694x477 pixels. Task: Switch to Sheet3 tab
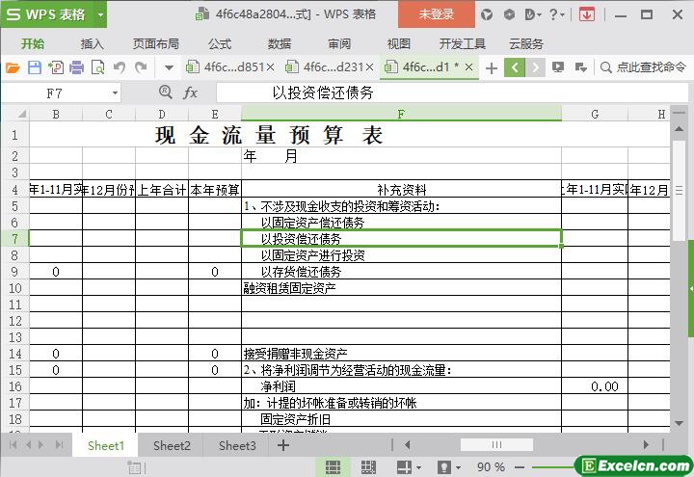point(237,445)
